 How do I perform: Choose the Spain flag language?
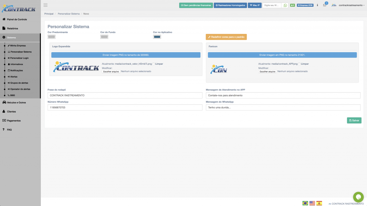coord(319,203)
